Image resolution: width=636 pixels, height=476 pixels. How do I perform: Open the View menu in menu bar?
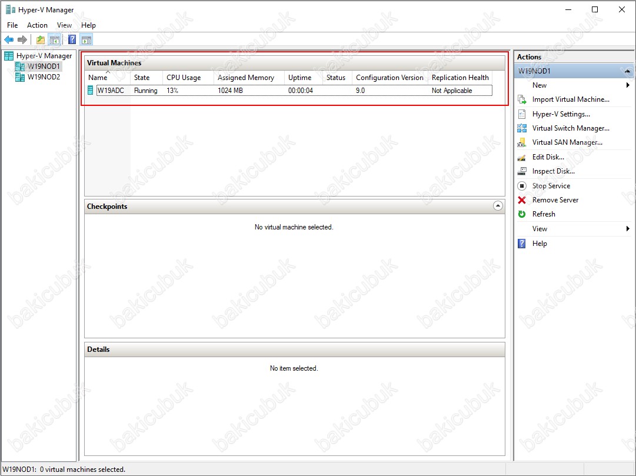pyautogui.click(x=64, y=25)
